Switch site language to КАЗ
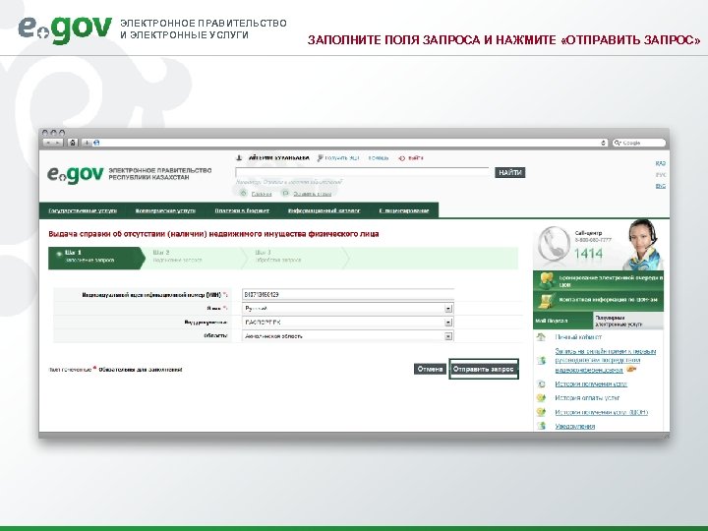Image resolution: width=708 pixels, height=531 pixels. [660, 163]
